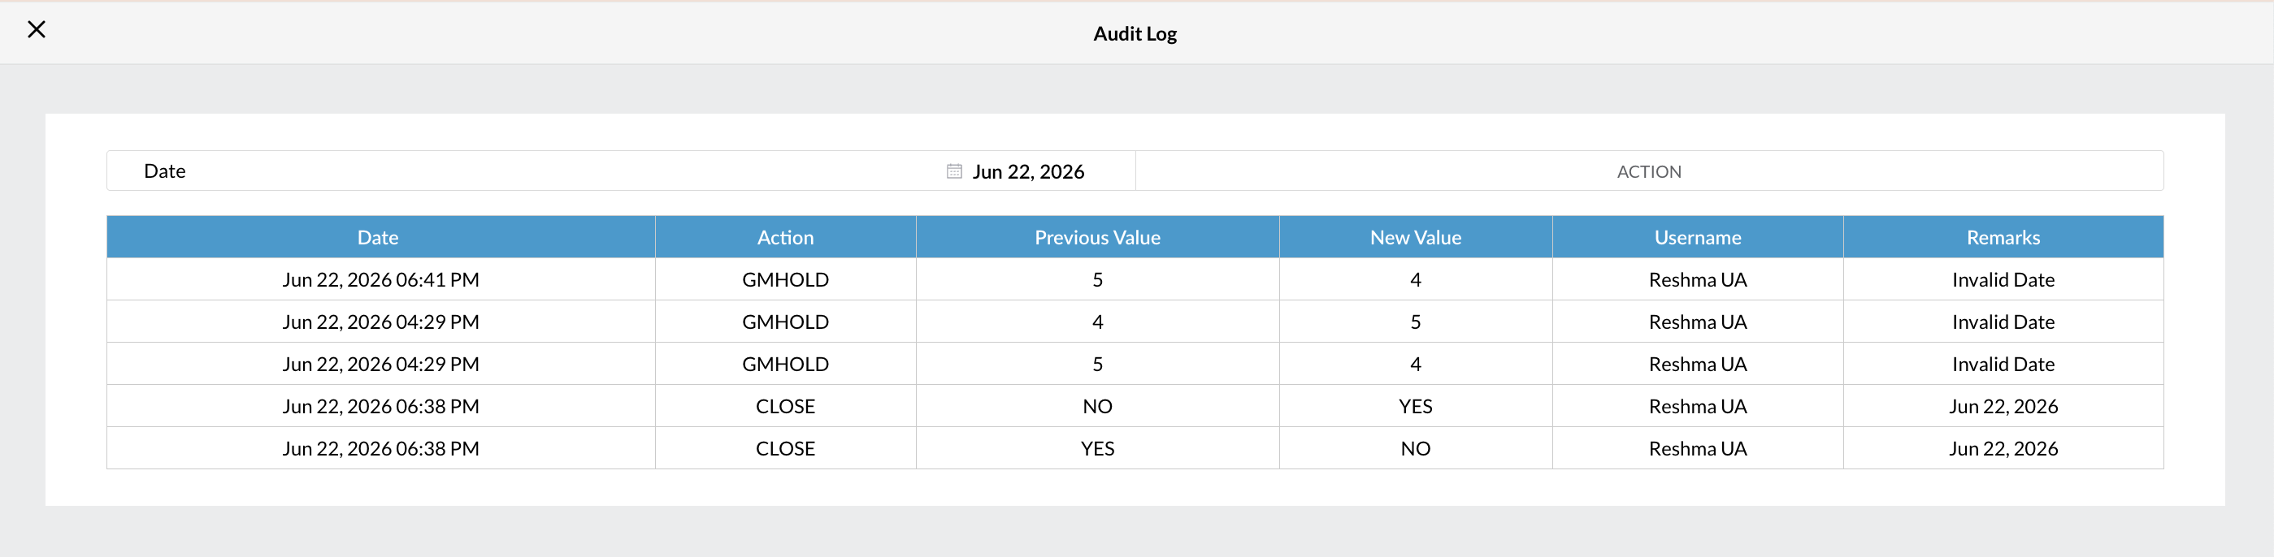Select new value NO in CLOSE row
2274x557 pixels.
coord(1415,448)
